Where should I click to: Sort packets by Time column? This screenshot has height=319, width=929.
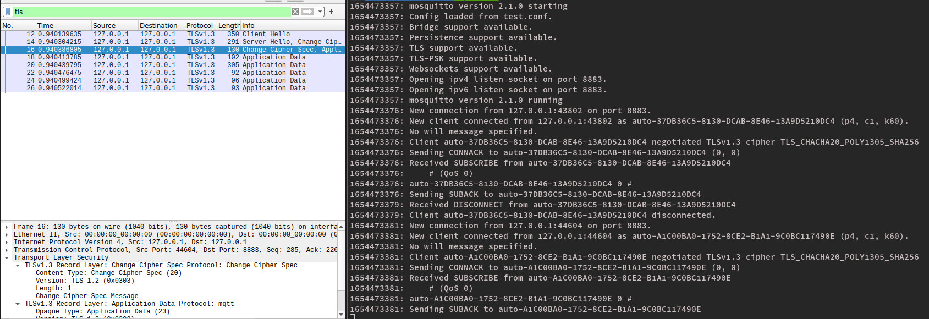pyautogui.click(x=64, y=25)
